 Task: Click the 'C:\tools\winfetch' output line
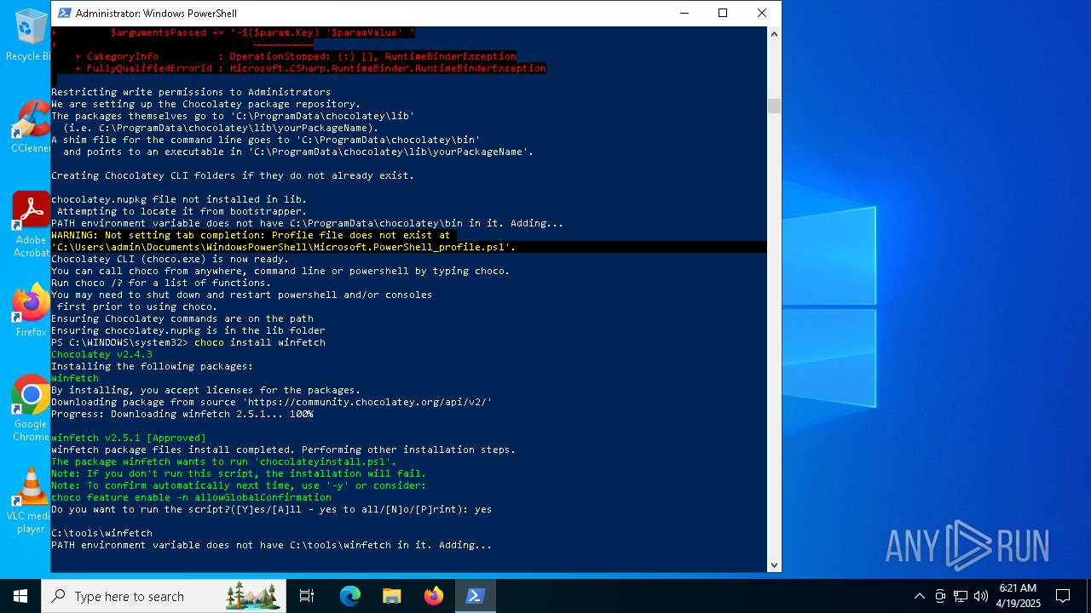point(101,533)
